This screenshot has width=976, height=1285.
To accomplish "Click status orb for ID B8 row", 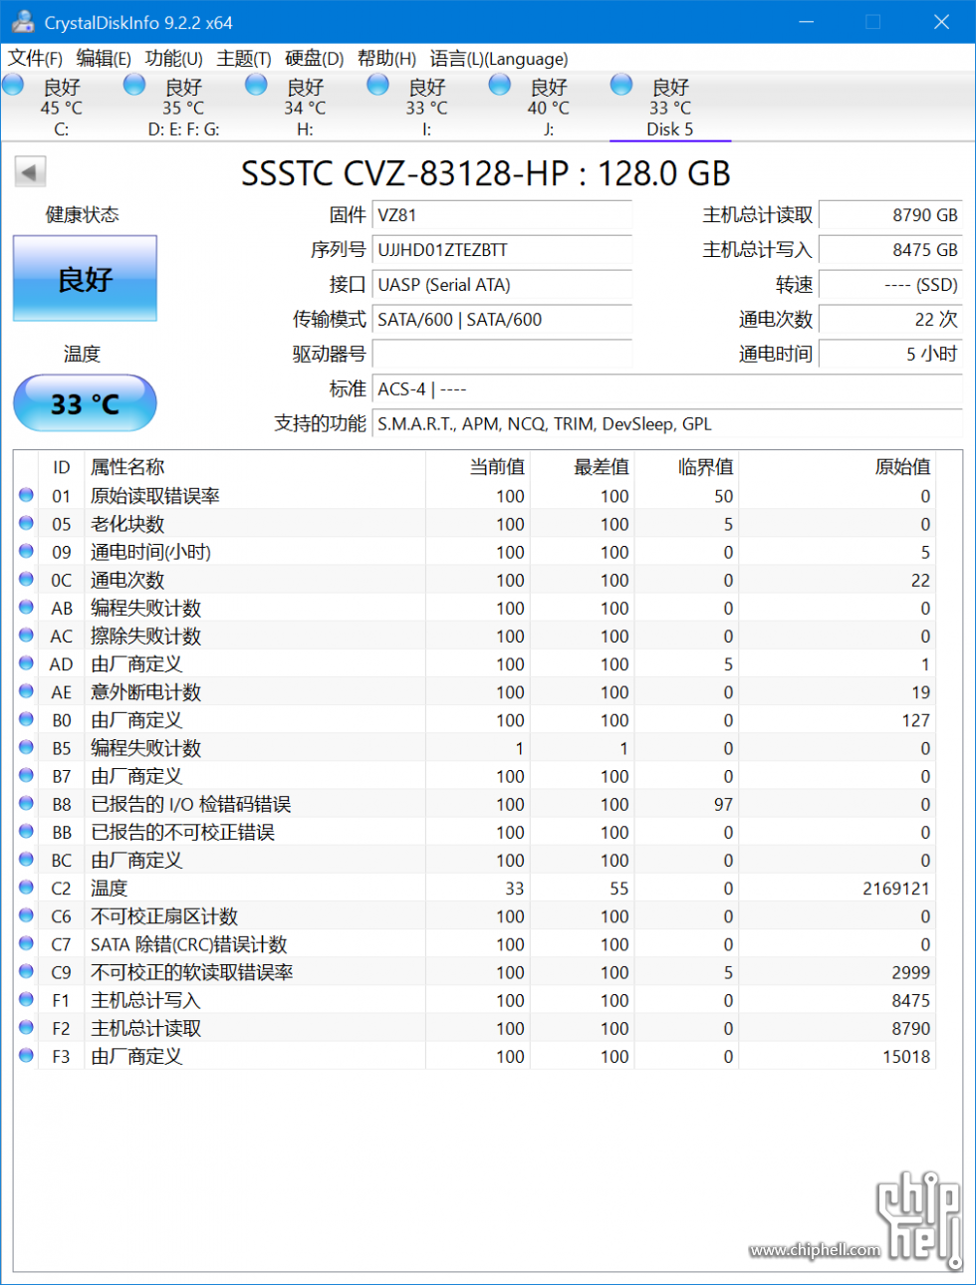I will click(26, 803).
